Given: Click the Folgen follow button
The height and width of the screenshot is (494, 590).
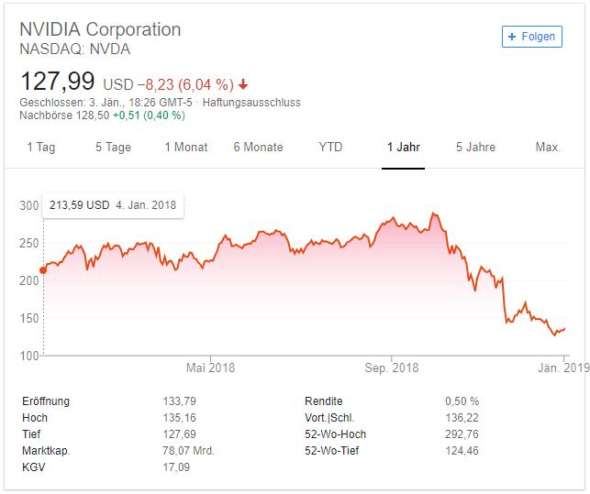Looking at the screenshot, I should [531, 37].
